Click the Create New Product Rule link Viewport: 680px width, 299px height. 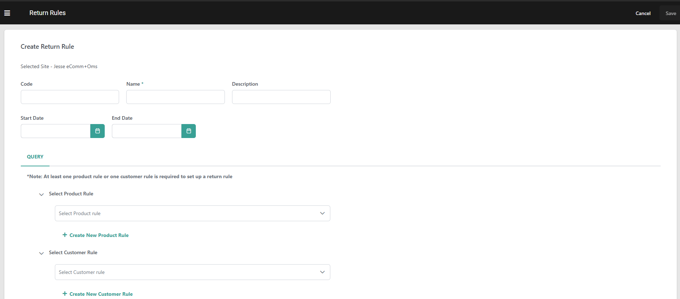click(x=99, y=235)
